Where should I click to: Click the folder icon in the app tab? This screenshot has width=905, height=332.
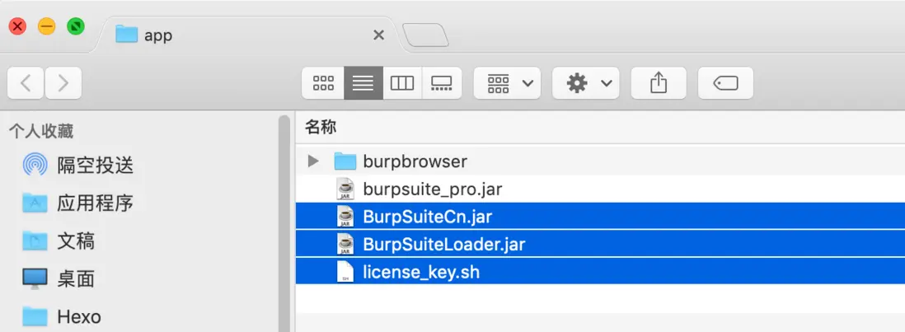coord(126,34)
